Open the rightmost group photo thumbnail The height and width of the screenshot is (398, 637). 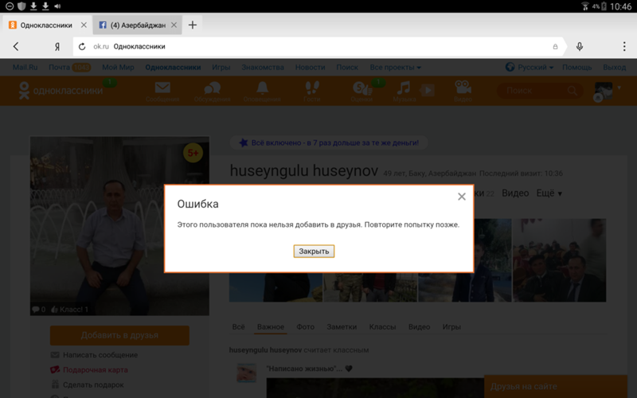pyautogui.click(x=560, y=260)
